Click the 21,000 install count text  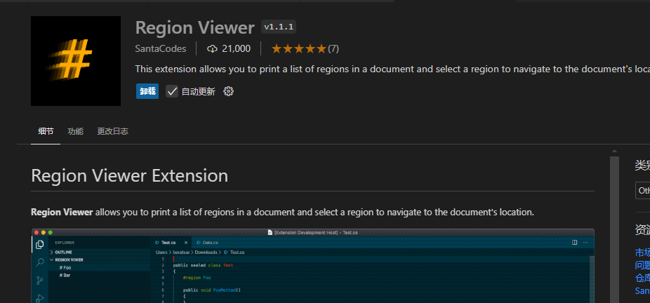237,49
